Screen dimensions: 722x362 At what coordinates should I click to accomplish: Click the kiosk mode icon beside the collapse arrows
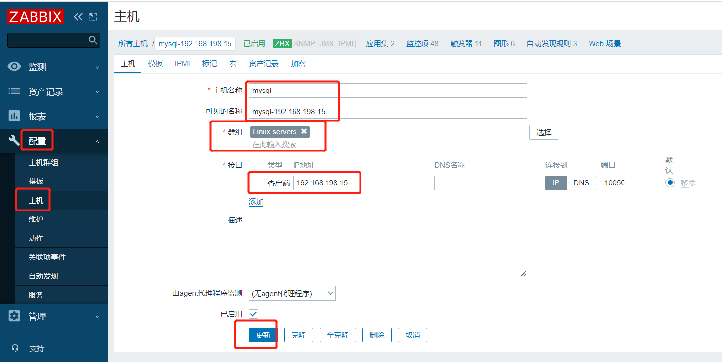pos(93,17)
